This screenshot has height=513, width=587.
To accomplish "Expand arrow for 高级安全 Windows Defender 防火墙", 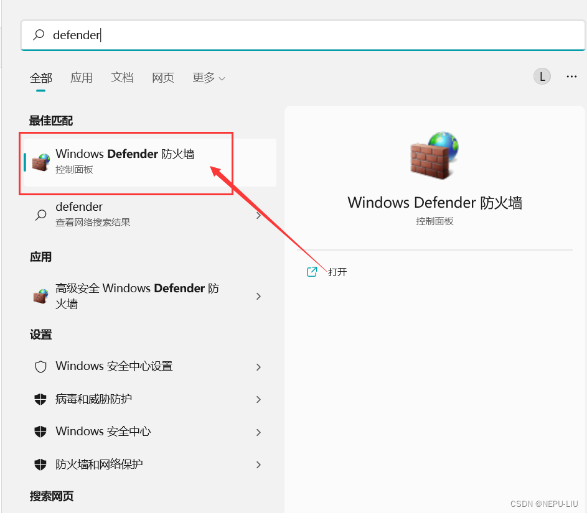I will (258, 297).
